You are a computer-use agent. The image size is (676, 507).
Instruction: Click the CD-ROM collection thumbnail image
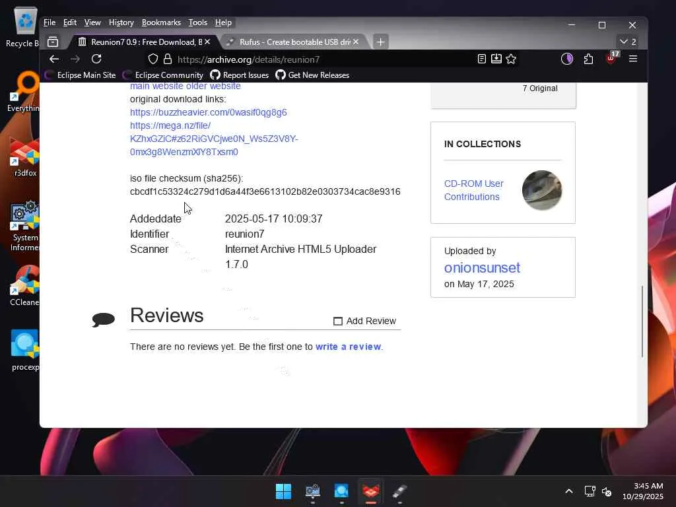(x=541, y=190)
